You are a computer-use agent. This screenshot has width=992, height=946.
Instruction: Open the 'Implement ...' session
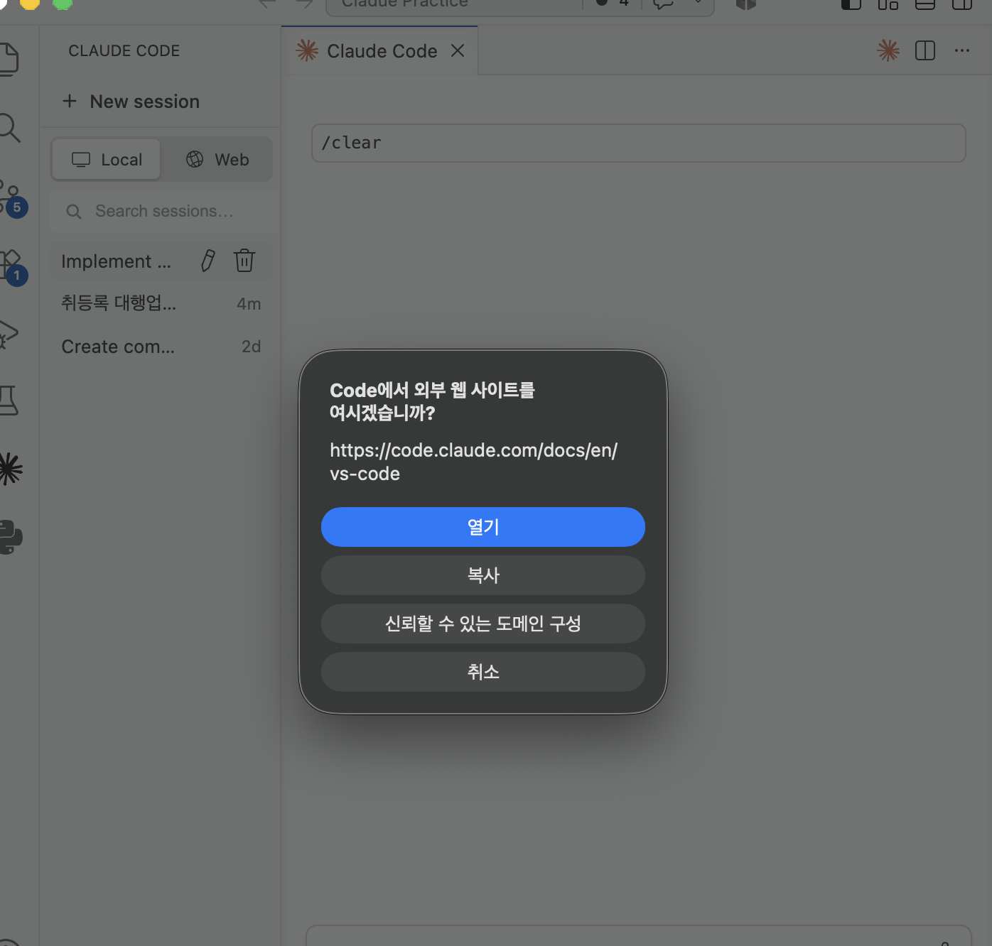click(x=116, y=261)
